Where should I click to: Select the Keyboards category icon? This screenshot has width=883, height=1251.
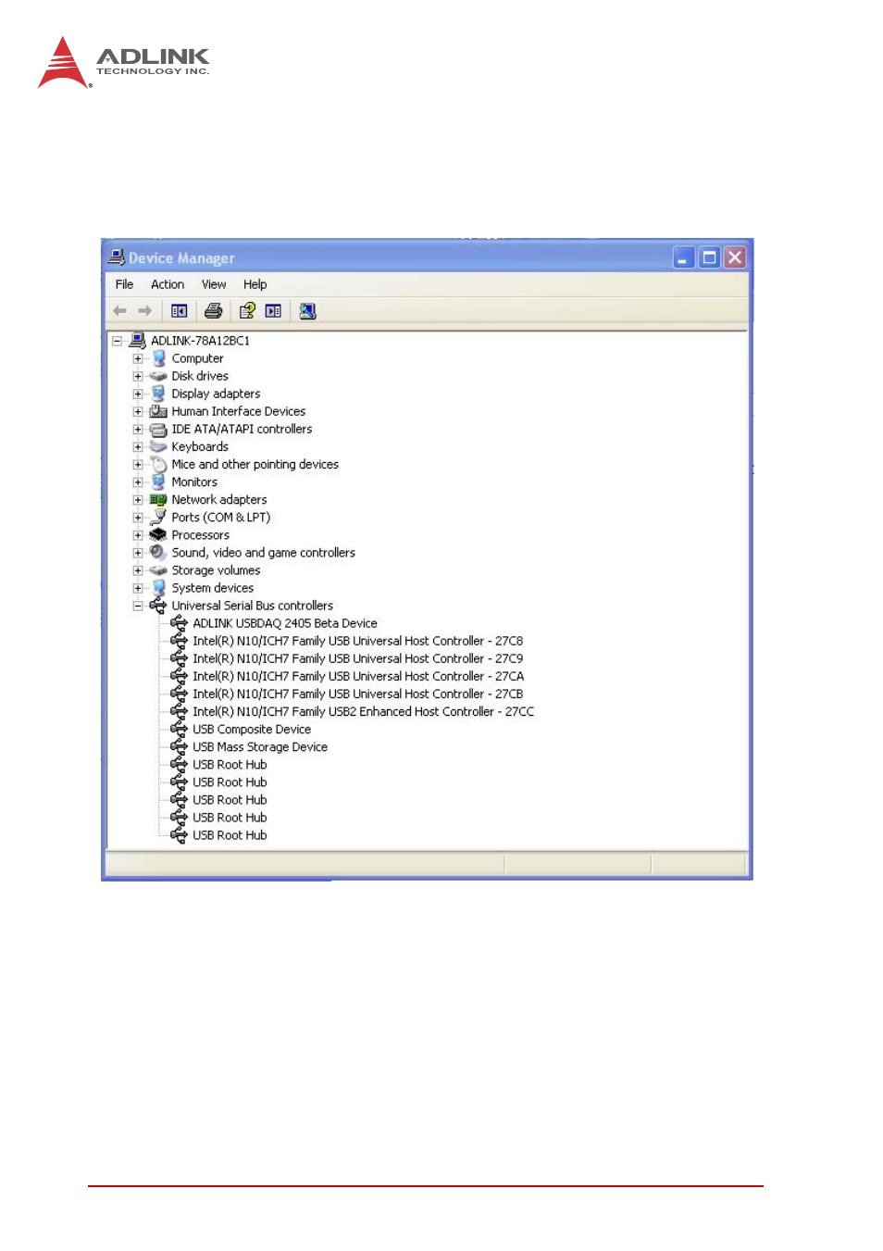[x=158, y=447]
